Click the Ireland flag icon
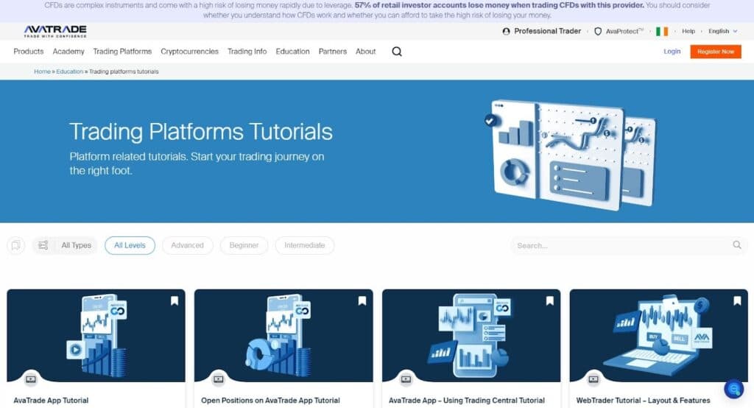The width and height of the screenshot is (754, 408). click(662, 32)
